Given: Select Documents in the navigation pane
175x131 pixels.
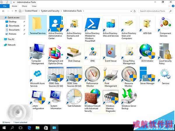Looking at the screenshot, I should (x=14, y=30).
